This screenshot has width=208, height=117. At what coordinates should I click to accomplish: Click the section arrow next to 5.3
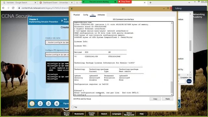pyautogui.click(x=62, y=20)
